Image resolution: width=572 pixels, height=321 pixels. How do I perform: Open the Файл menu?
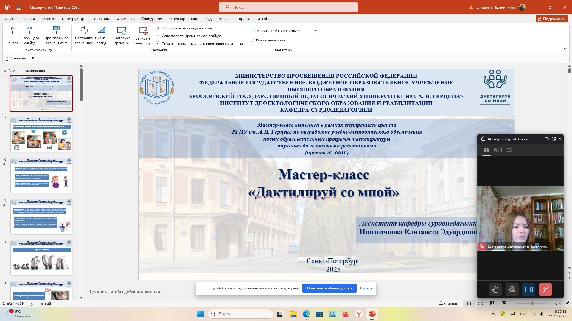click(9, 19)
